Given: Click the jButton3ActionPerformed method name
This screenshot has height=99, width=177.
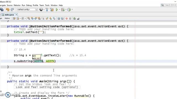Looking at the screenshot, I should [50, 41].
